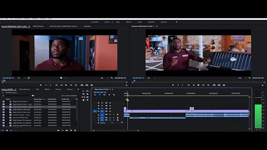The width and height of the screenshot is (267, 150).
Task: Step forward one frame in Source monitor
Action: point(71,85)
